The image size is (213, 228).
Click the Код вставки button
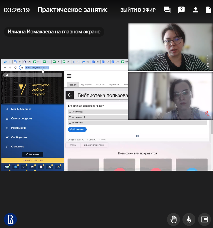tap(33, 154)
